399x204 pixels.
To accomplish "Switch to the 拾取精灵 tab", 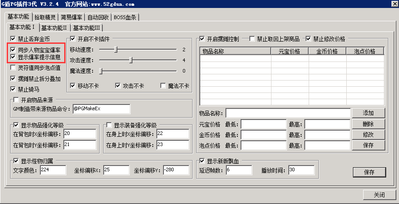I will (x=45, y=17).
